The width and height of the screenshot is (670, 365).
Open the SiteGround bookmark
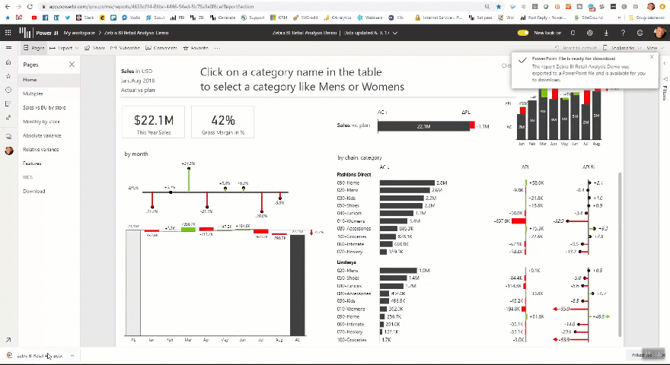[x=589, y=17]
